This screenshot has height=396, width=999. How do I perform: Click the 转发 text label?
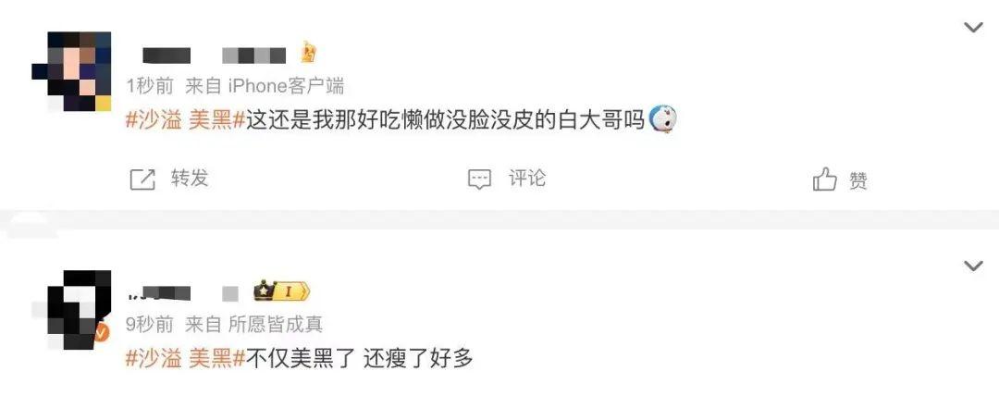(x=190, y=178)
